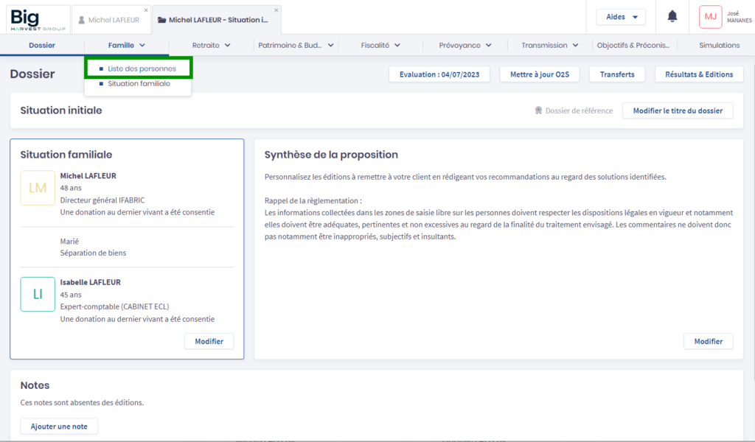The height and width of the screenshot is (442, 755).
Task: Click the LI avatar for Isabelle LAFLEUR
Action: click(38, 294)
